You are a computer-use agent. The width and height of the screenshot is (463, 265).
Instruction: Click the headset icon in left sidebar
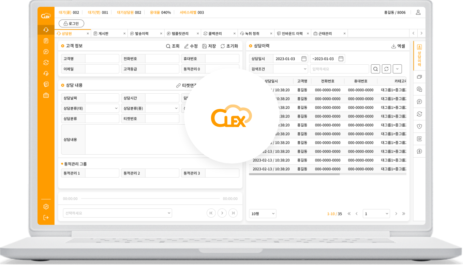click(x=46, y=30)
